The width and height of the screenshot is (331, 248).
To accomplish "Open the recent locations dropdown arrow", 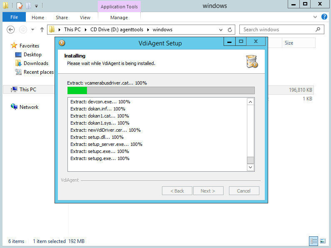I will [x=33, y=30].
